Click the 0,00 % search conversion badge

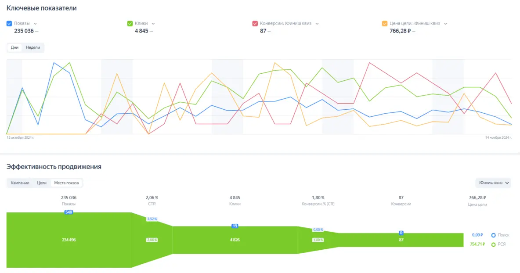point(318,230)
